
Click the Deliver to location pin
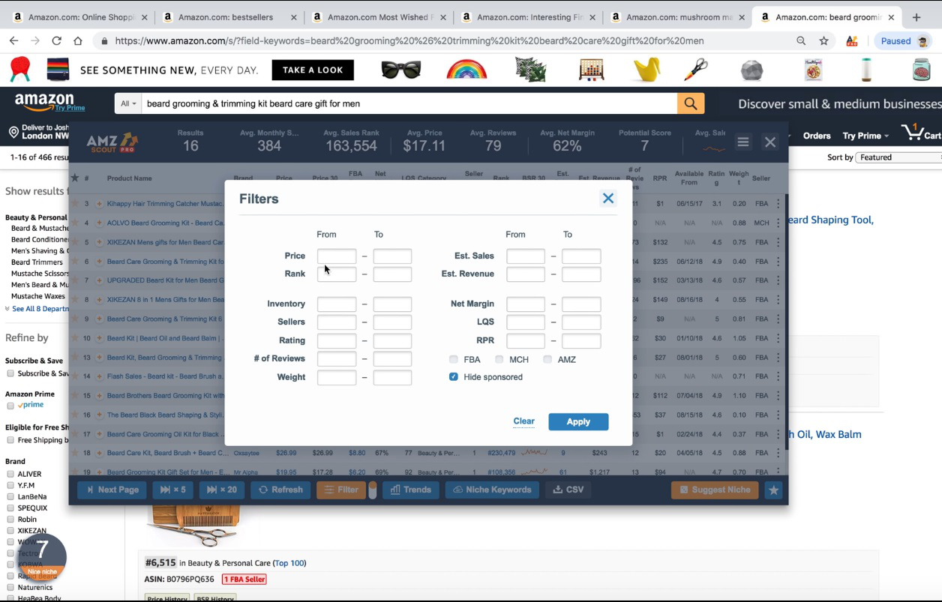click(x=13, y=133)
